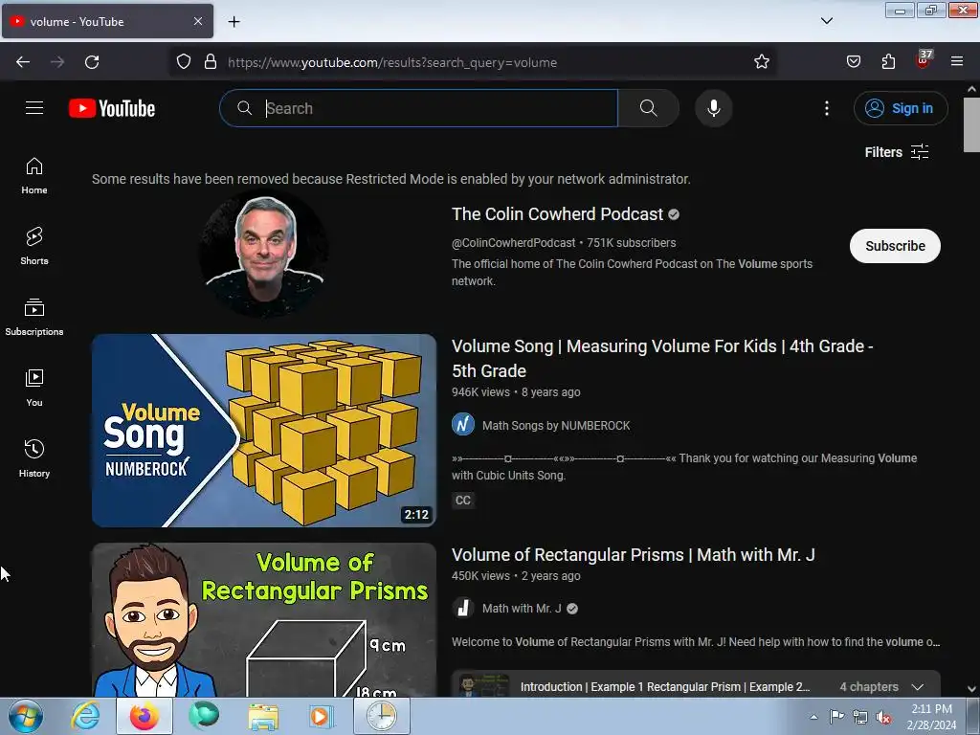Click the Firefox taskbar icon
The width and height of the screenshot is (980, 735).
145,716
